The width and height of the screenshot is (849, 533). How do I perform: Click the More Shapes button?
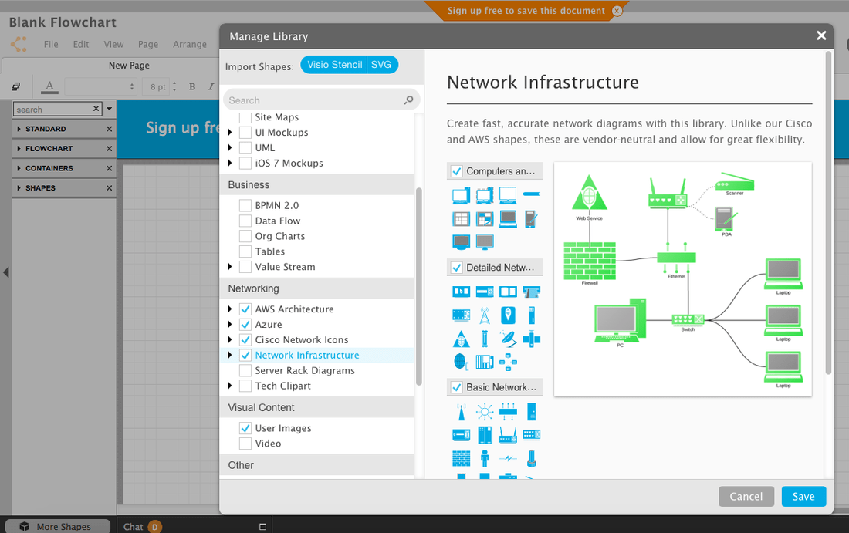(x=57, y=527)
